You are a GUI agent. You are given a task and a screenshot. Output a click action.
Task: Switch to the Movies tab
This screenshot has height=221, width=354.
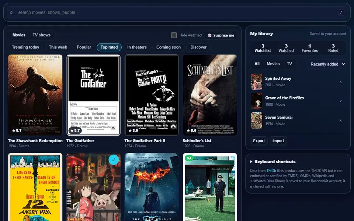point(19,35)
